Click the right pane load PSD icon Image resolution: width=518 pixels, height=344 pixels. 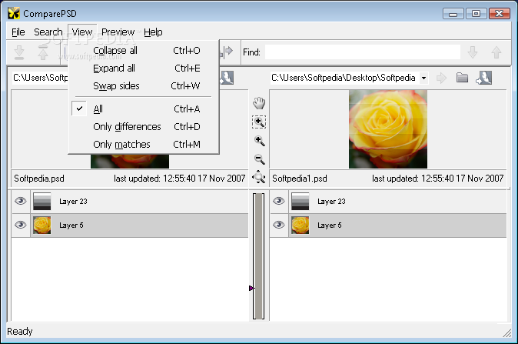point(484,78)
